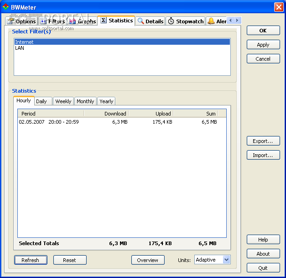Refresh the statistics list
Viewport: 286px width, 278px height.
coord(31,260)
